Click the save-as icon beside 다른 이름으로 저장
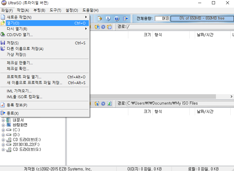Viewport: 234px width, 171px height. (3, 49)
